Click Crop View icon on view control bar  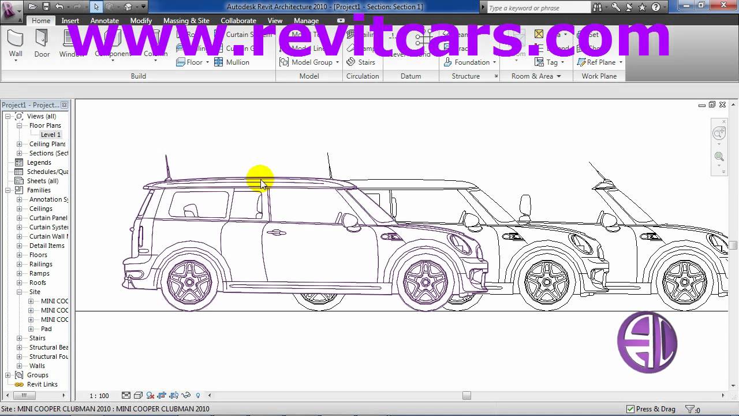(x=162, y=396)
